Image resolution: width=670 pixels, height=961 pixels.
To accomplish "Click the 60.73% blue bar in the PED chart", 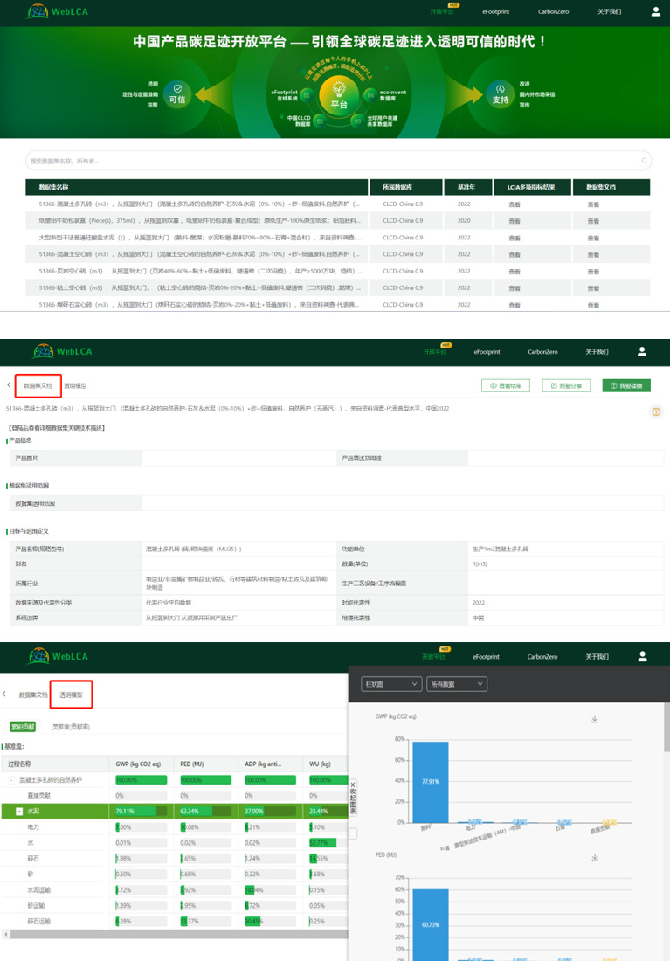I will 431,924.
